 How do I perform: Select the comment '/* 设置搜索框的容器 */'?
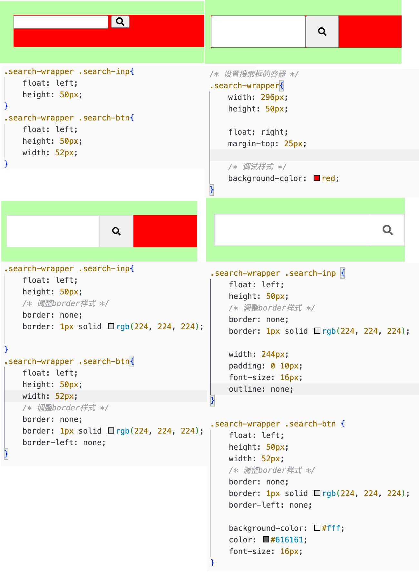(x=254, y=74)
